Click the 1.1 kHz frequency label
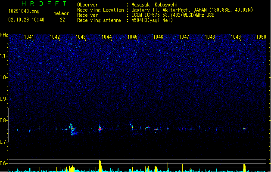 [4, 56]
